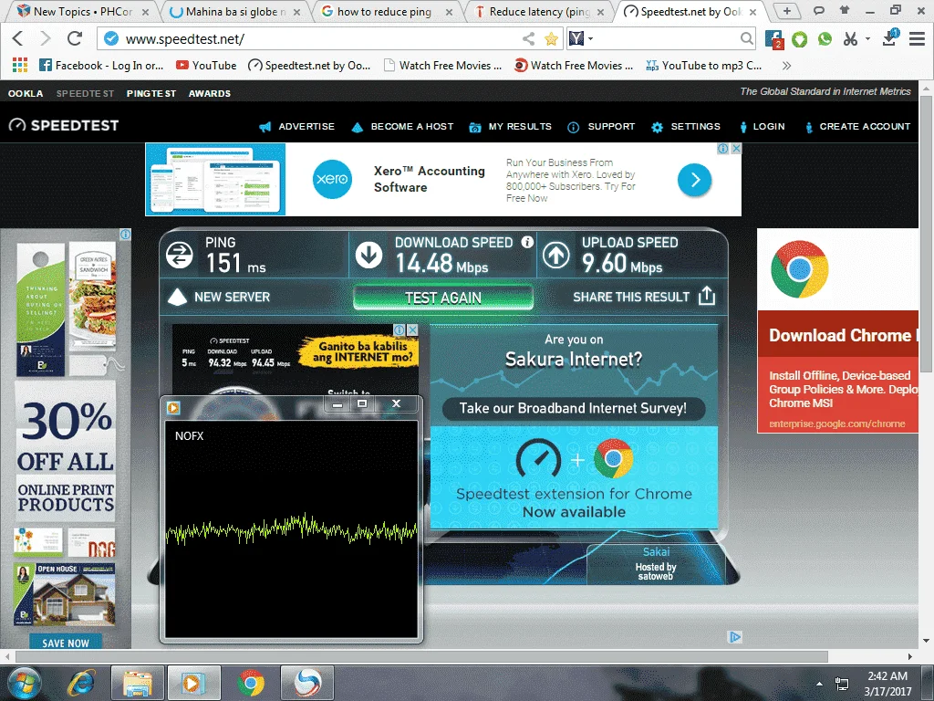Image resolution: width=934 pixels, height=701 pixels.
Task: Open MY RESULTS page
Action: 510,126
